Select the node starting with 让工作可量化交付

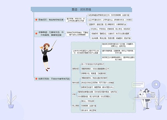110,20
